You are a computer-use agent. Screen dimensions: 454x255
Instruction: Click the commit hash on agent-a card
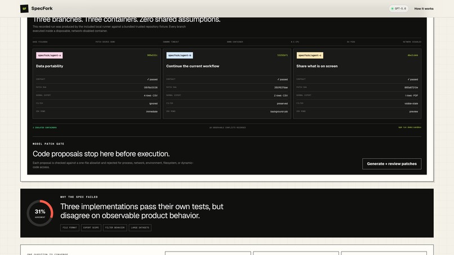click(x=152, y=55)
